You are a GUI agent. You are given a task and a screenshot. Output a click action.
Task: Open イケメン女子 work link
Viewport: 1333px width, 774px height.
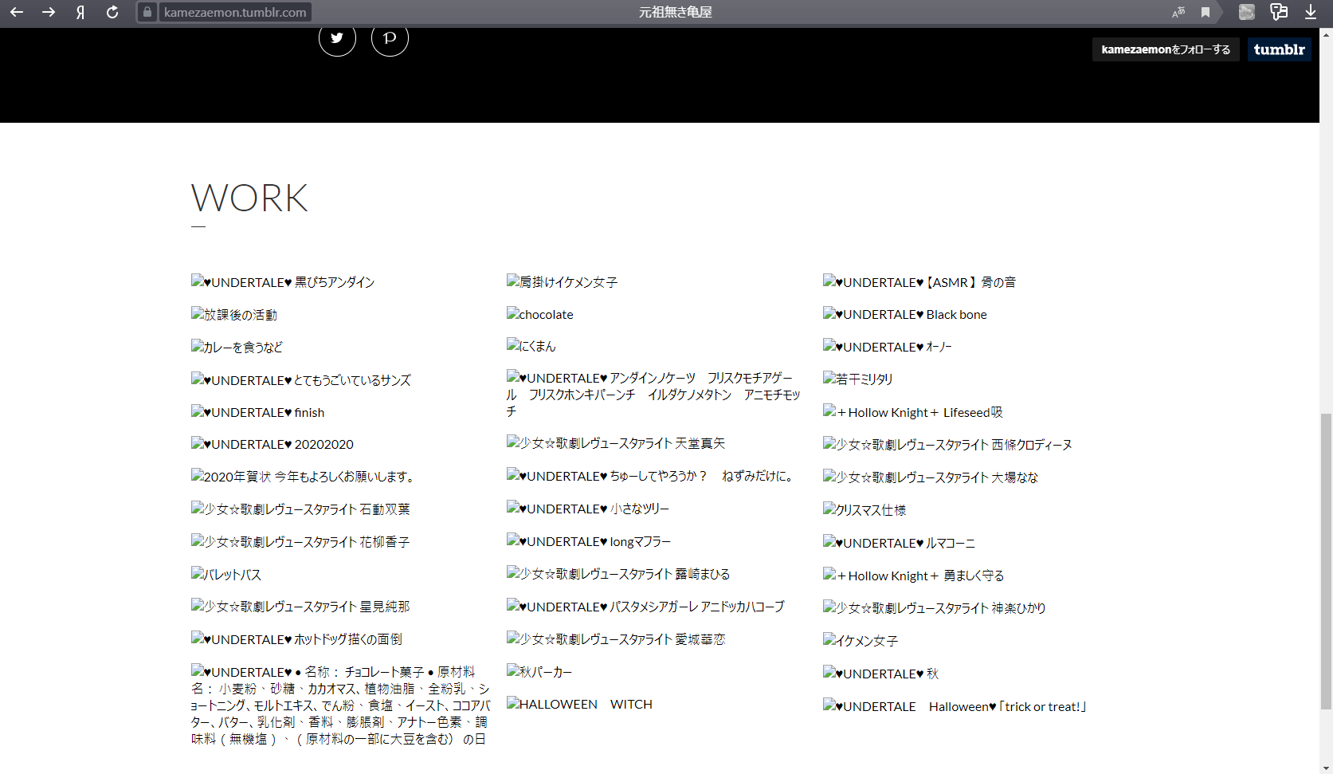coord(861,641)
